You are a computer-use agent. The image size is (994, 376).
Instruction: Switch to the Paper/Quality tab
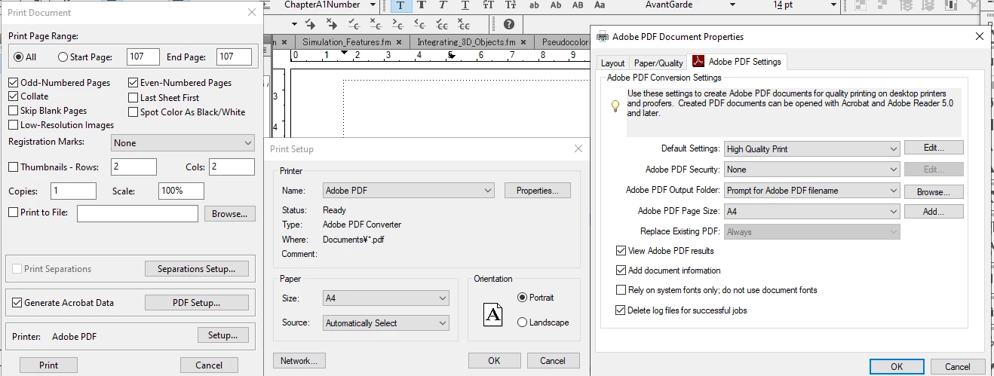[658, 63]
